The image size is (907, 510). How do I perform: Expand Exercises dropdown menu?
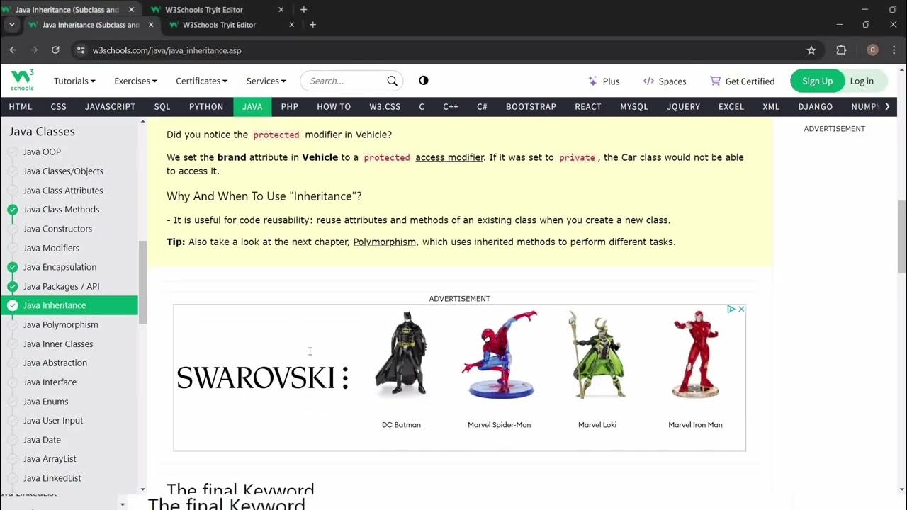pyautogui.click(x=135, y=81)
